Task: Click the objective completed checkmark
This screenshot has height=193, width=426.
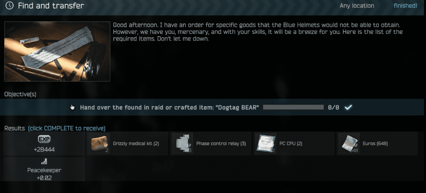Action: (348, 107)
